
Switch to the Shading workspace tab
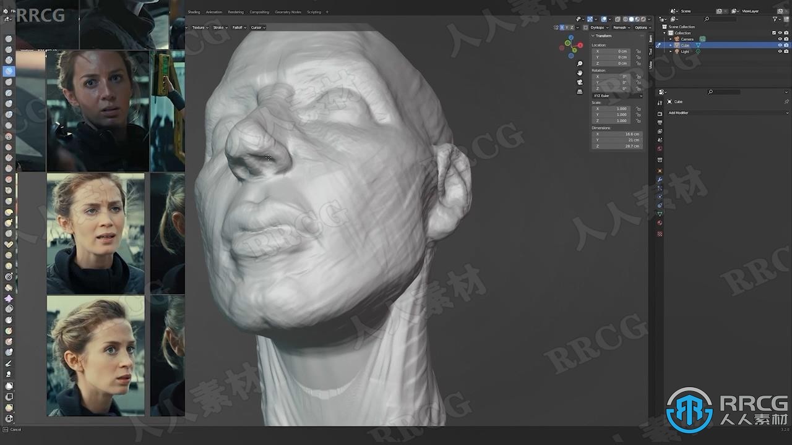pyautogui.click(x=194, y=12)
